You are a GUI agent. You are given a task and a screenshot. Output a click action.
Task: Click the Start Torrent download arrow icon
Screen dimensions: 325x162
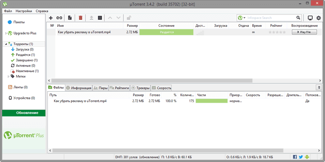pyautogui.click(x=92, y=18)
